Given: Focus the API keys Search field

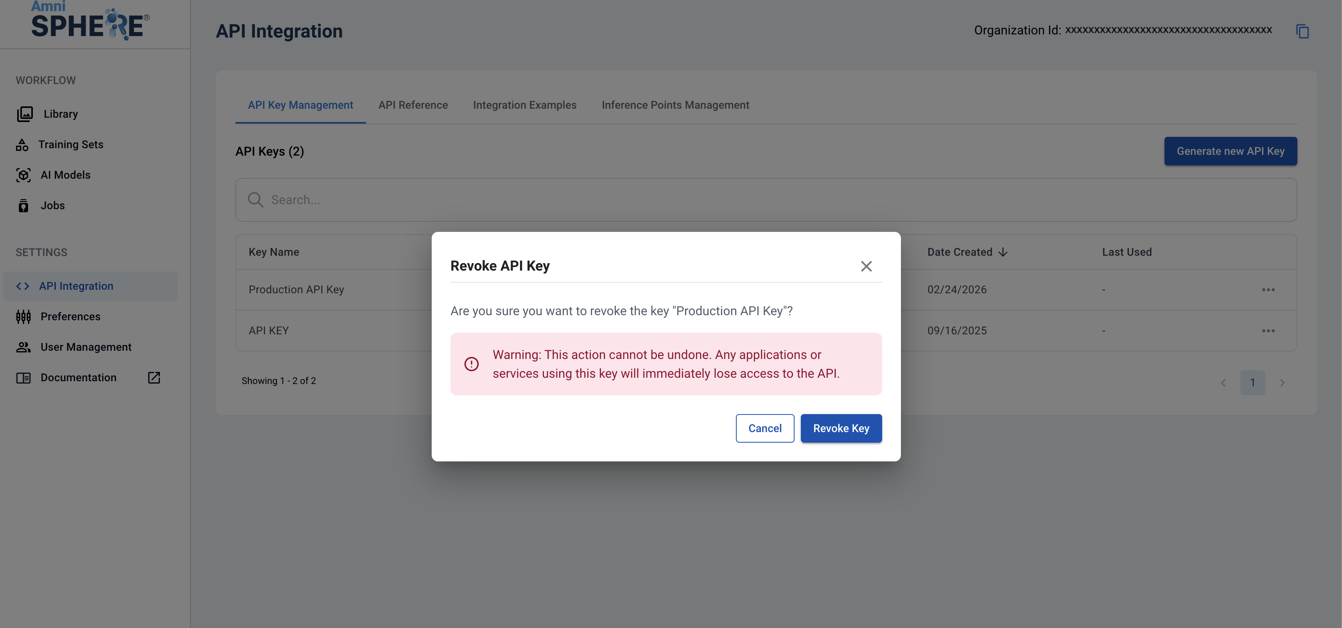Looking at the screenshot, I should (x=766, y=200).
